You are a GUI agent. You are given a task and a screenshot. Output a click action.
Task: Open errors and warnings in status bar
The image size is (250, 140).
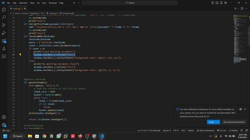click(x=7, y=131)
